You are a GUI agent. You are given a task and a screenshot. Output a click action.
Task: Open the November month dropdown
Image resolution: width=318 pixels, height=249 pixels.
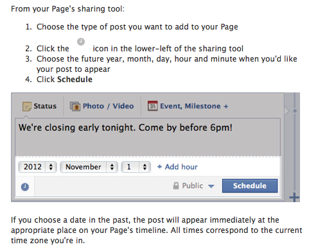(89, 167)
